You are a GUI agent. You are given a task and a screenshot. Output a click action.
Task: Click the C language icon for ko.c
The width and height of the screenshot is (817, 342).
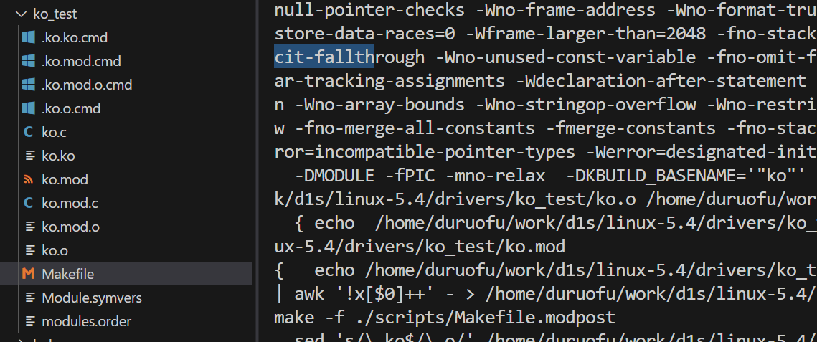pyautogui.click(x=29, y=132)
